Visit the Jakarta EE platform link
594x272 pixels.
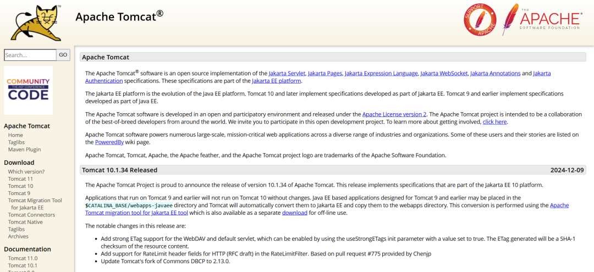[x=277, y=81]
